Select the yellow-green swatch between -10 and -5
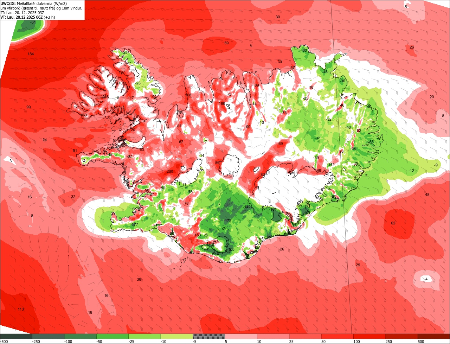 [177, 336]
